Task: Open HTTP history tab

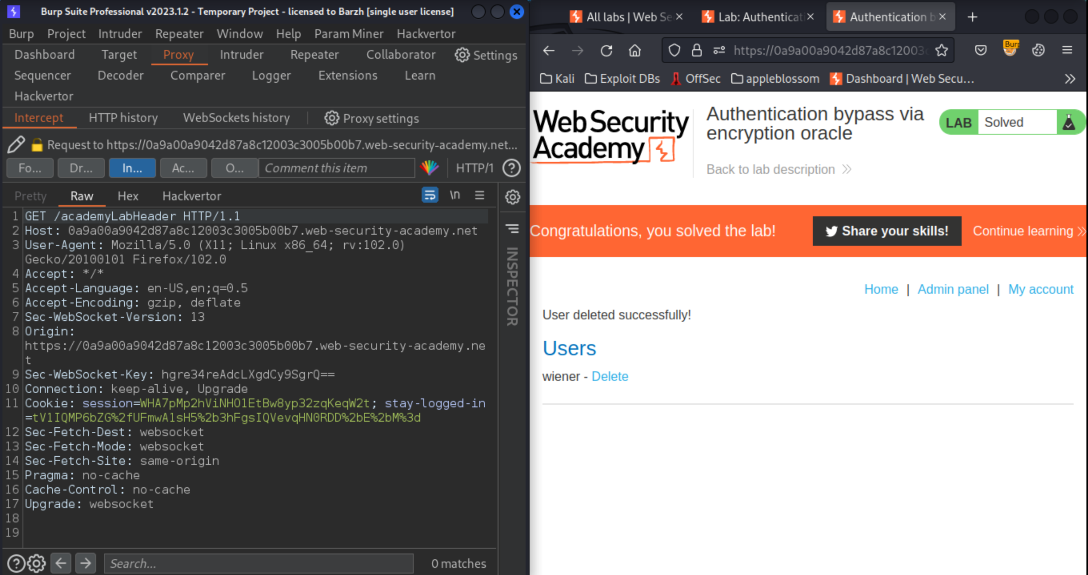Action: (122, 118)
